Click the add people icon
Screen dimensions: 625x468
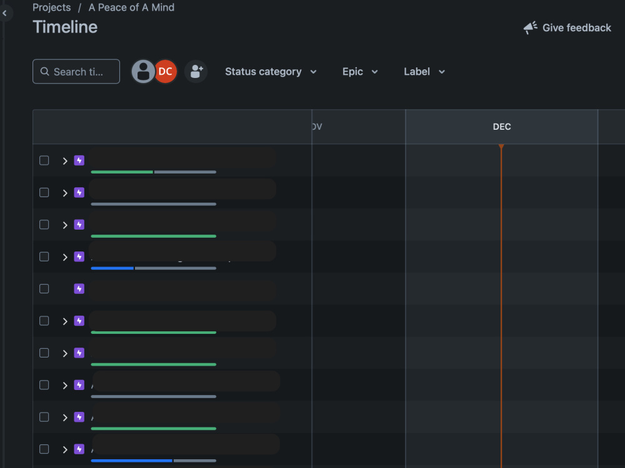click(196, 72)
